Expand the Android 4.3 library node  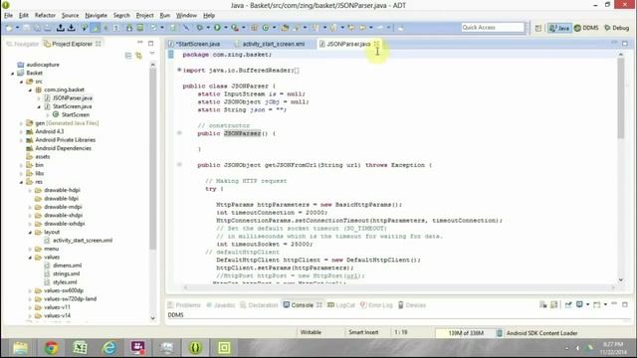(x=21, y=131)
